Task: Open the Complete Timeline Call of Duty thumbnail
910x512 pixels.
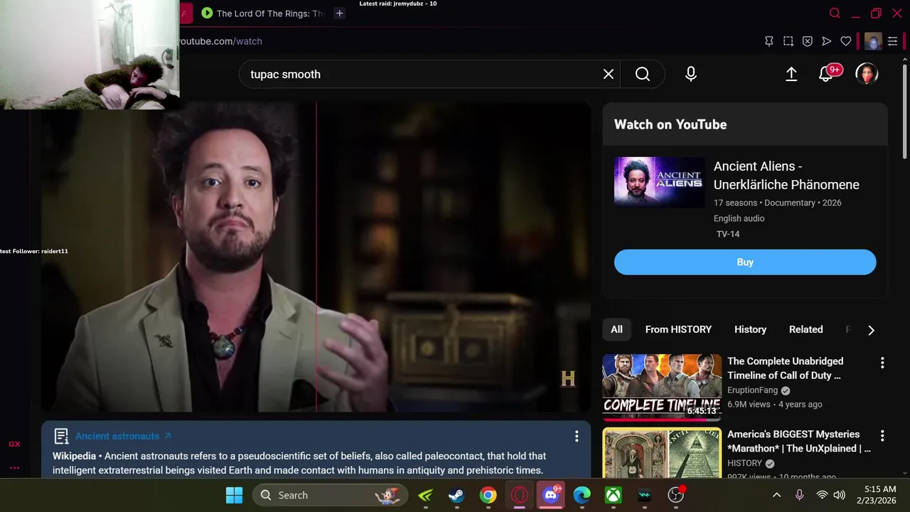Action: pyautogui.click(x=662, y=388)
